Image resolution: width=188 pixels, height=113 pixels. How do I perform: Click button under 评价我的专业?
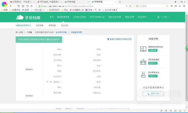153,76
